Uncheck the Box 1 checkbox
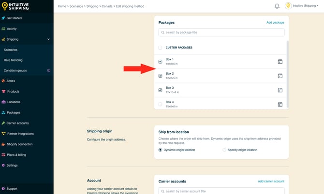The height and width of the screenshot is (194, 324). coord(160,62)
